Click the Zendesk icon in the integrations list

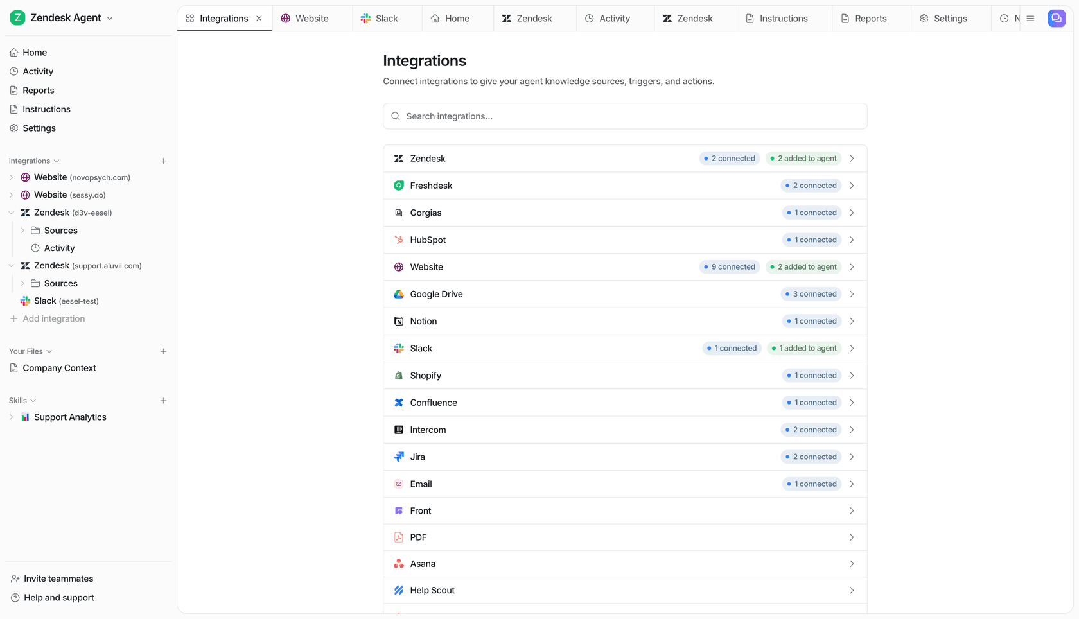(x=399, y=159)
